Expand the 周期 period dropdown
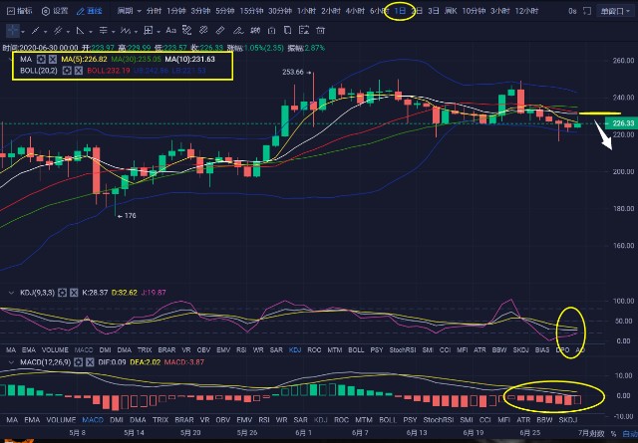Screen dimensions: 638x443 129,11
